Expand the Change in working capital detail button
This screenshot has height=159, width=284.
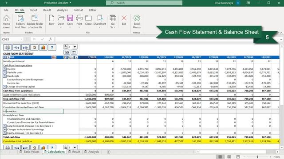[x=5, y=87]
